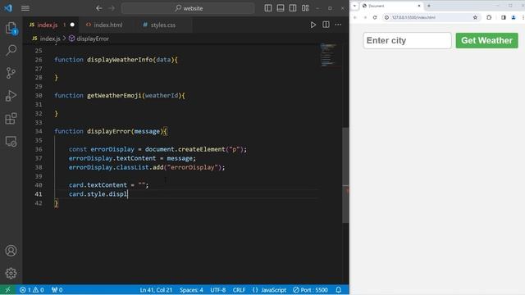Open the Run and Debug view
This screenshot has height=295, width=525.
pyautogui.click(x=11, y=96)
